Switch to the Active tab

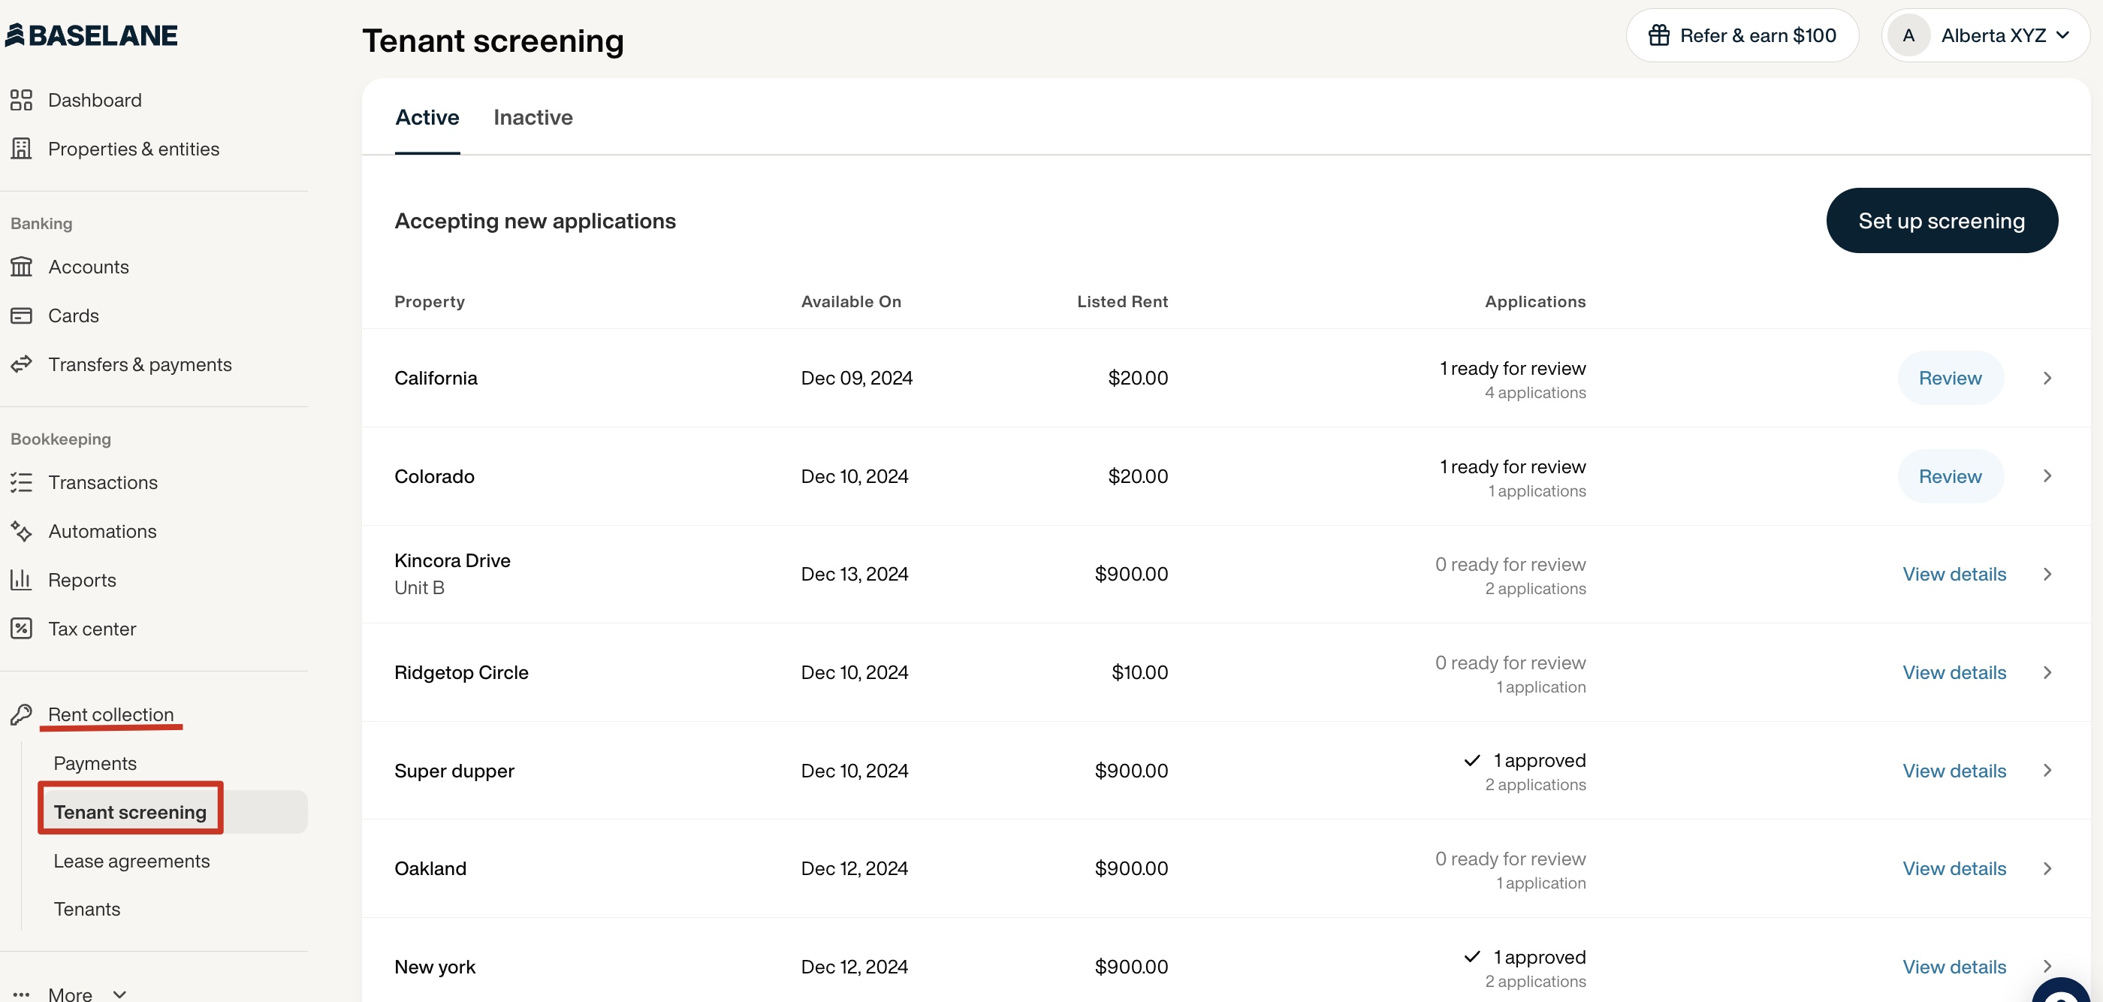427,116
